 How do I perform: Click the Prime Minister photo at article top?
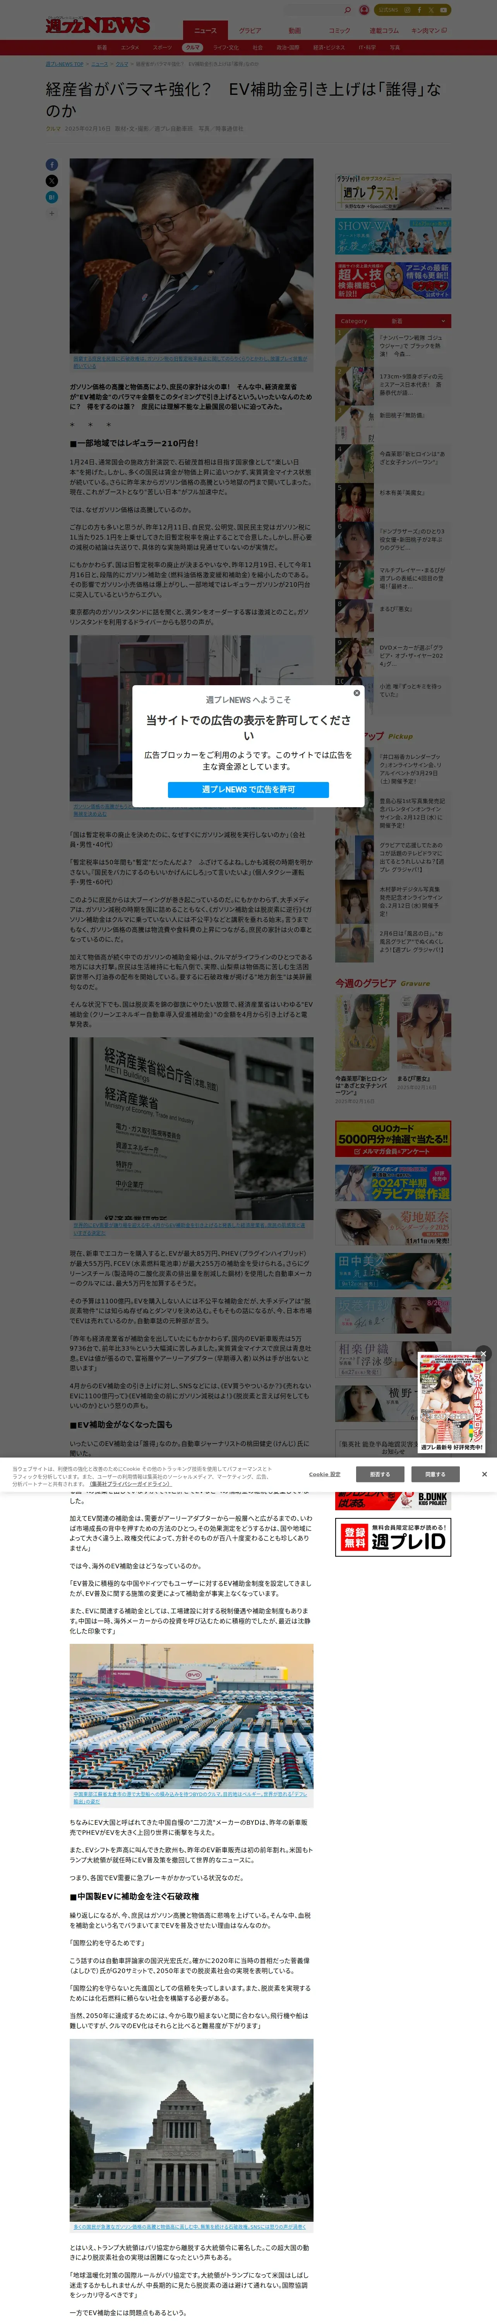coord(191,256)
